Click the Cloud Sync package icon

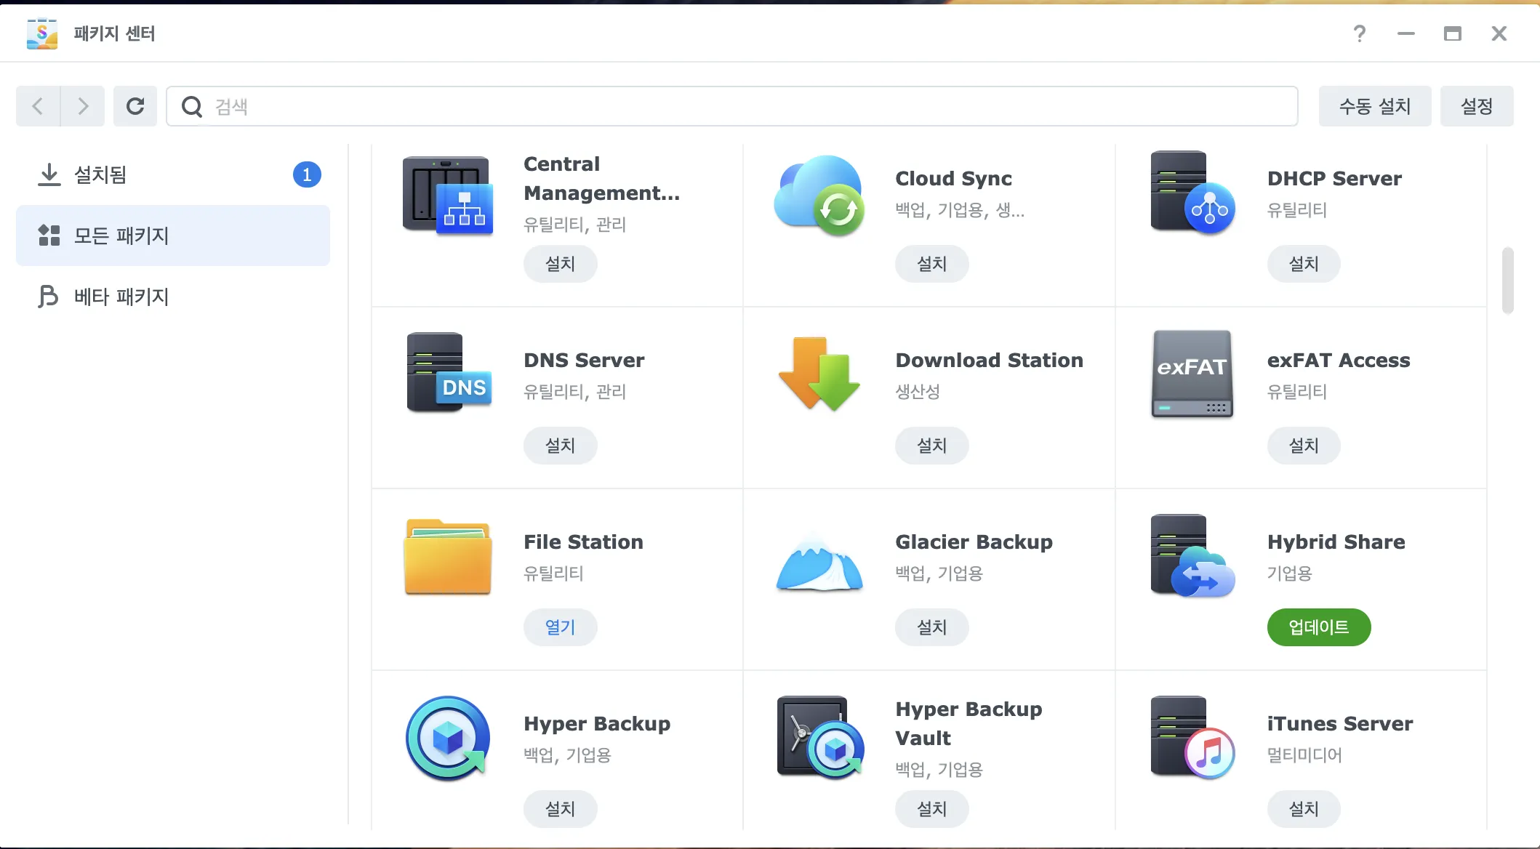(x=819, y=195)
